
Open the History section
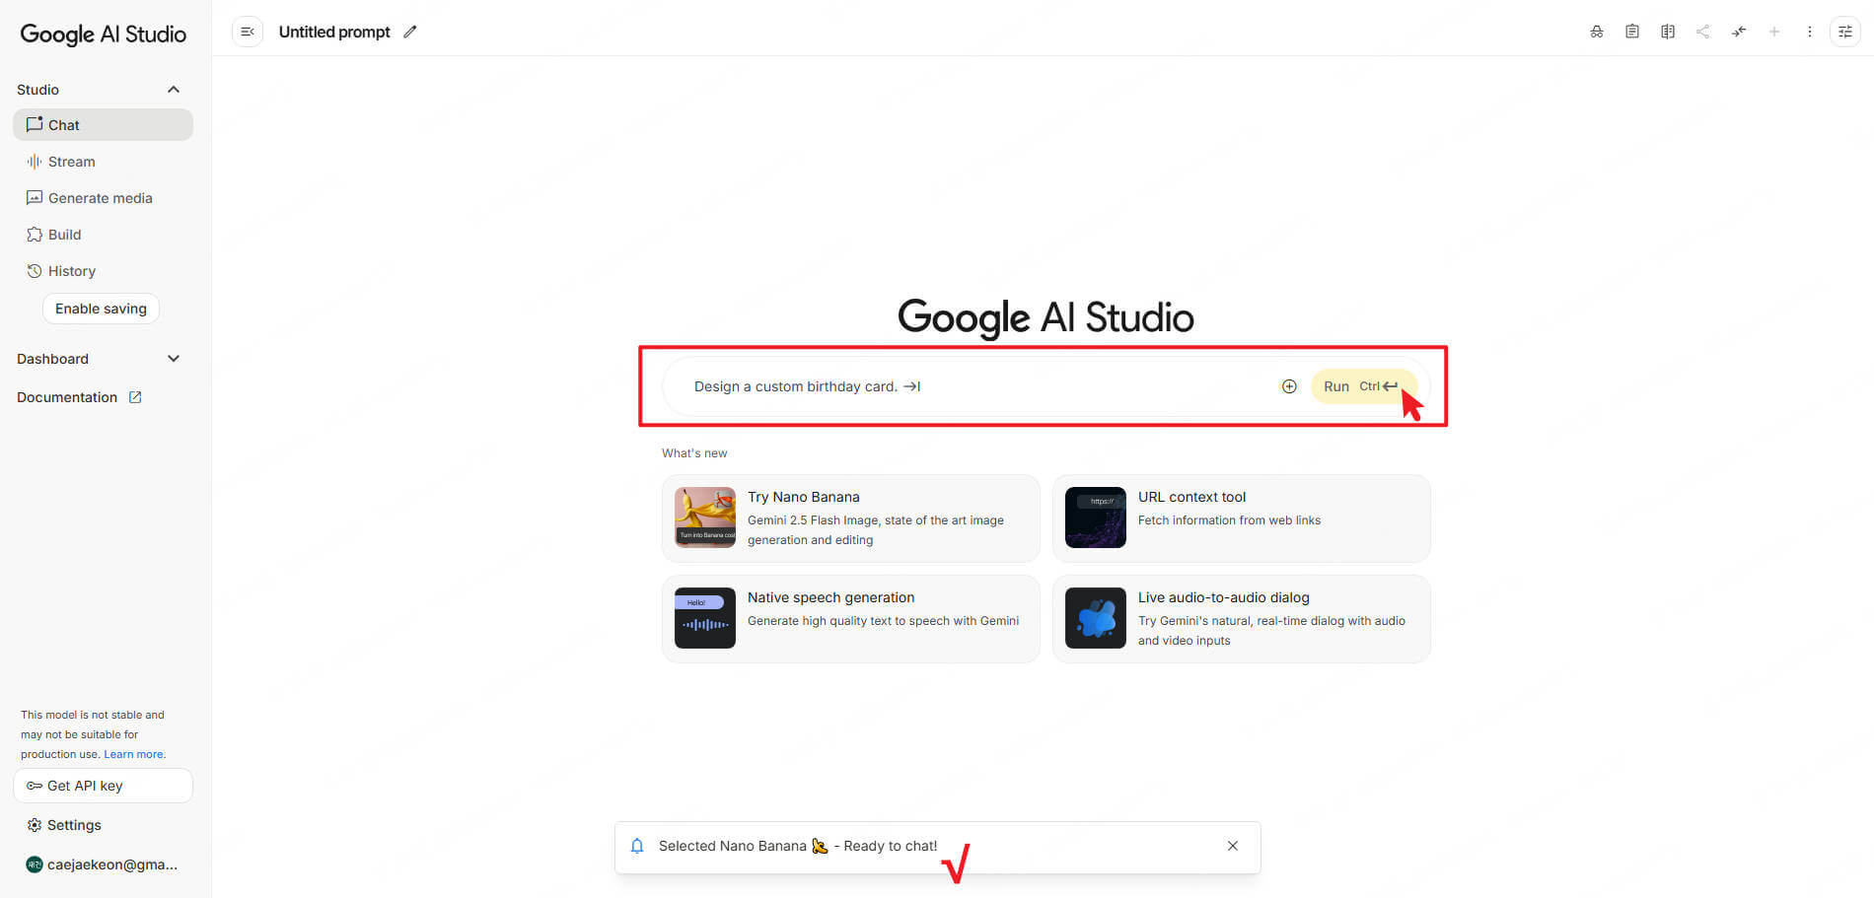[x=103, y=271]
